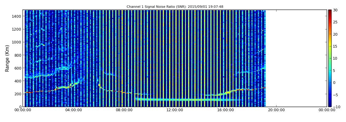The image size is (346, 122).
Task: Click the 600 range tick label
Action: coord(18,68)
